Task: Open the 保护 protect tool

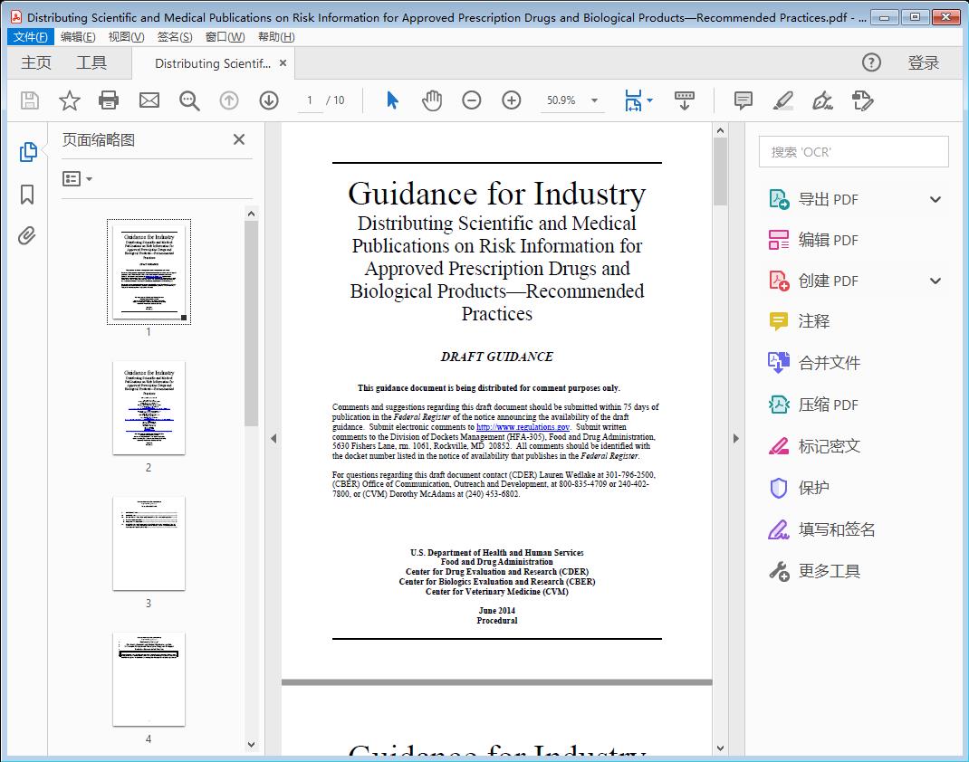Action: coord(799,488)
